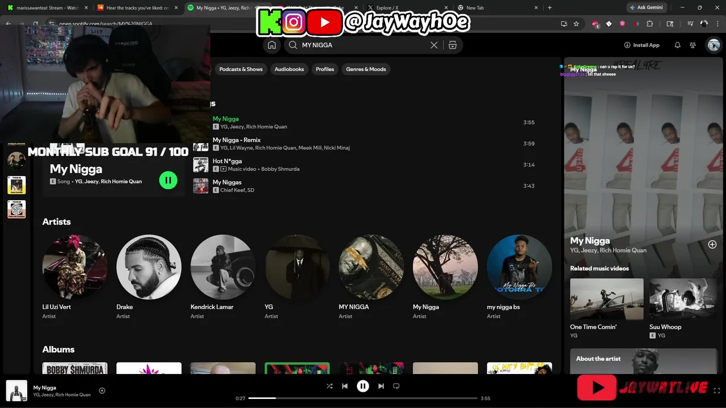Click the Ask Gemini button
726x408 pixels.
coord(645,7)
